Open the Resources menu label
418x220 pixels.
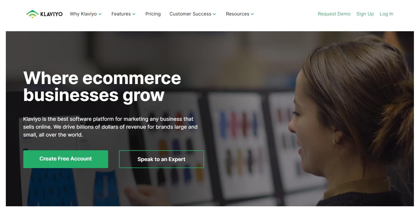[x=238, y=14]
